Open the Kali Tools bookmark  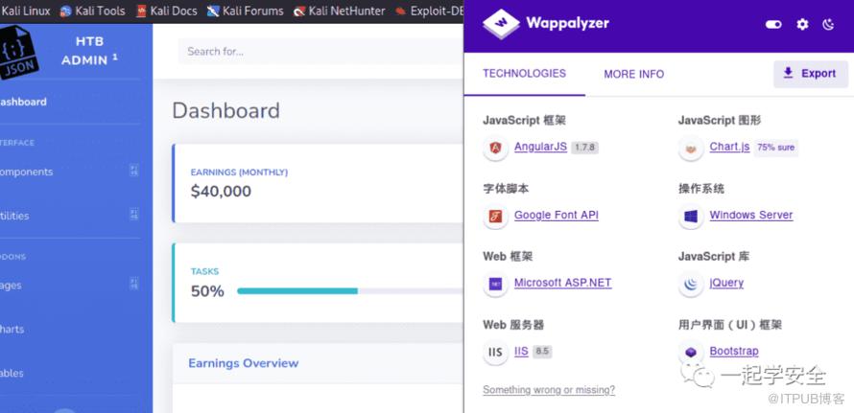pos(92,11)
